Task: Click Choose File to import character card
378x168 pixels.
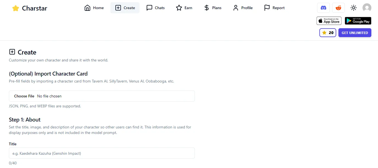Action: [24, 96]
